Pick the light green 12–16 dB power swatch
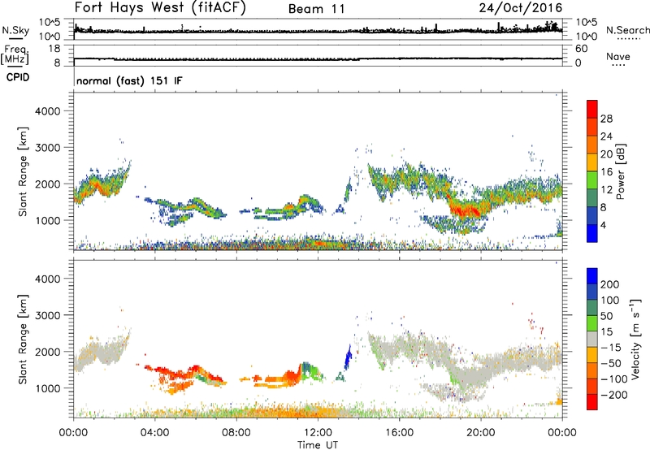 [592, 180]
